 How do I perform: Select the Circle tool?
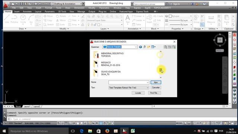coord(23,19)
